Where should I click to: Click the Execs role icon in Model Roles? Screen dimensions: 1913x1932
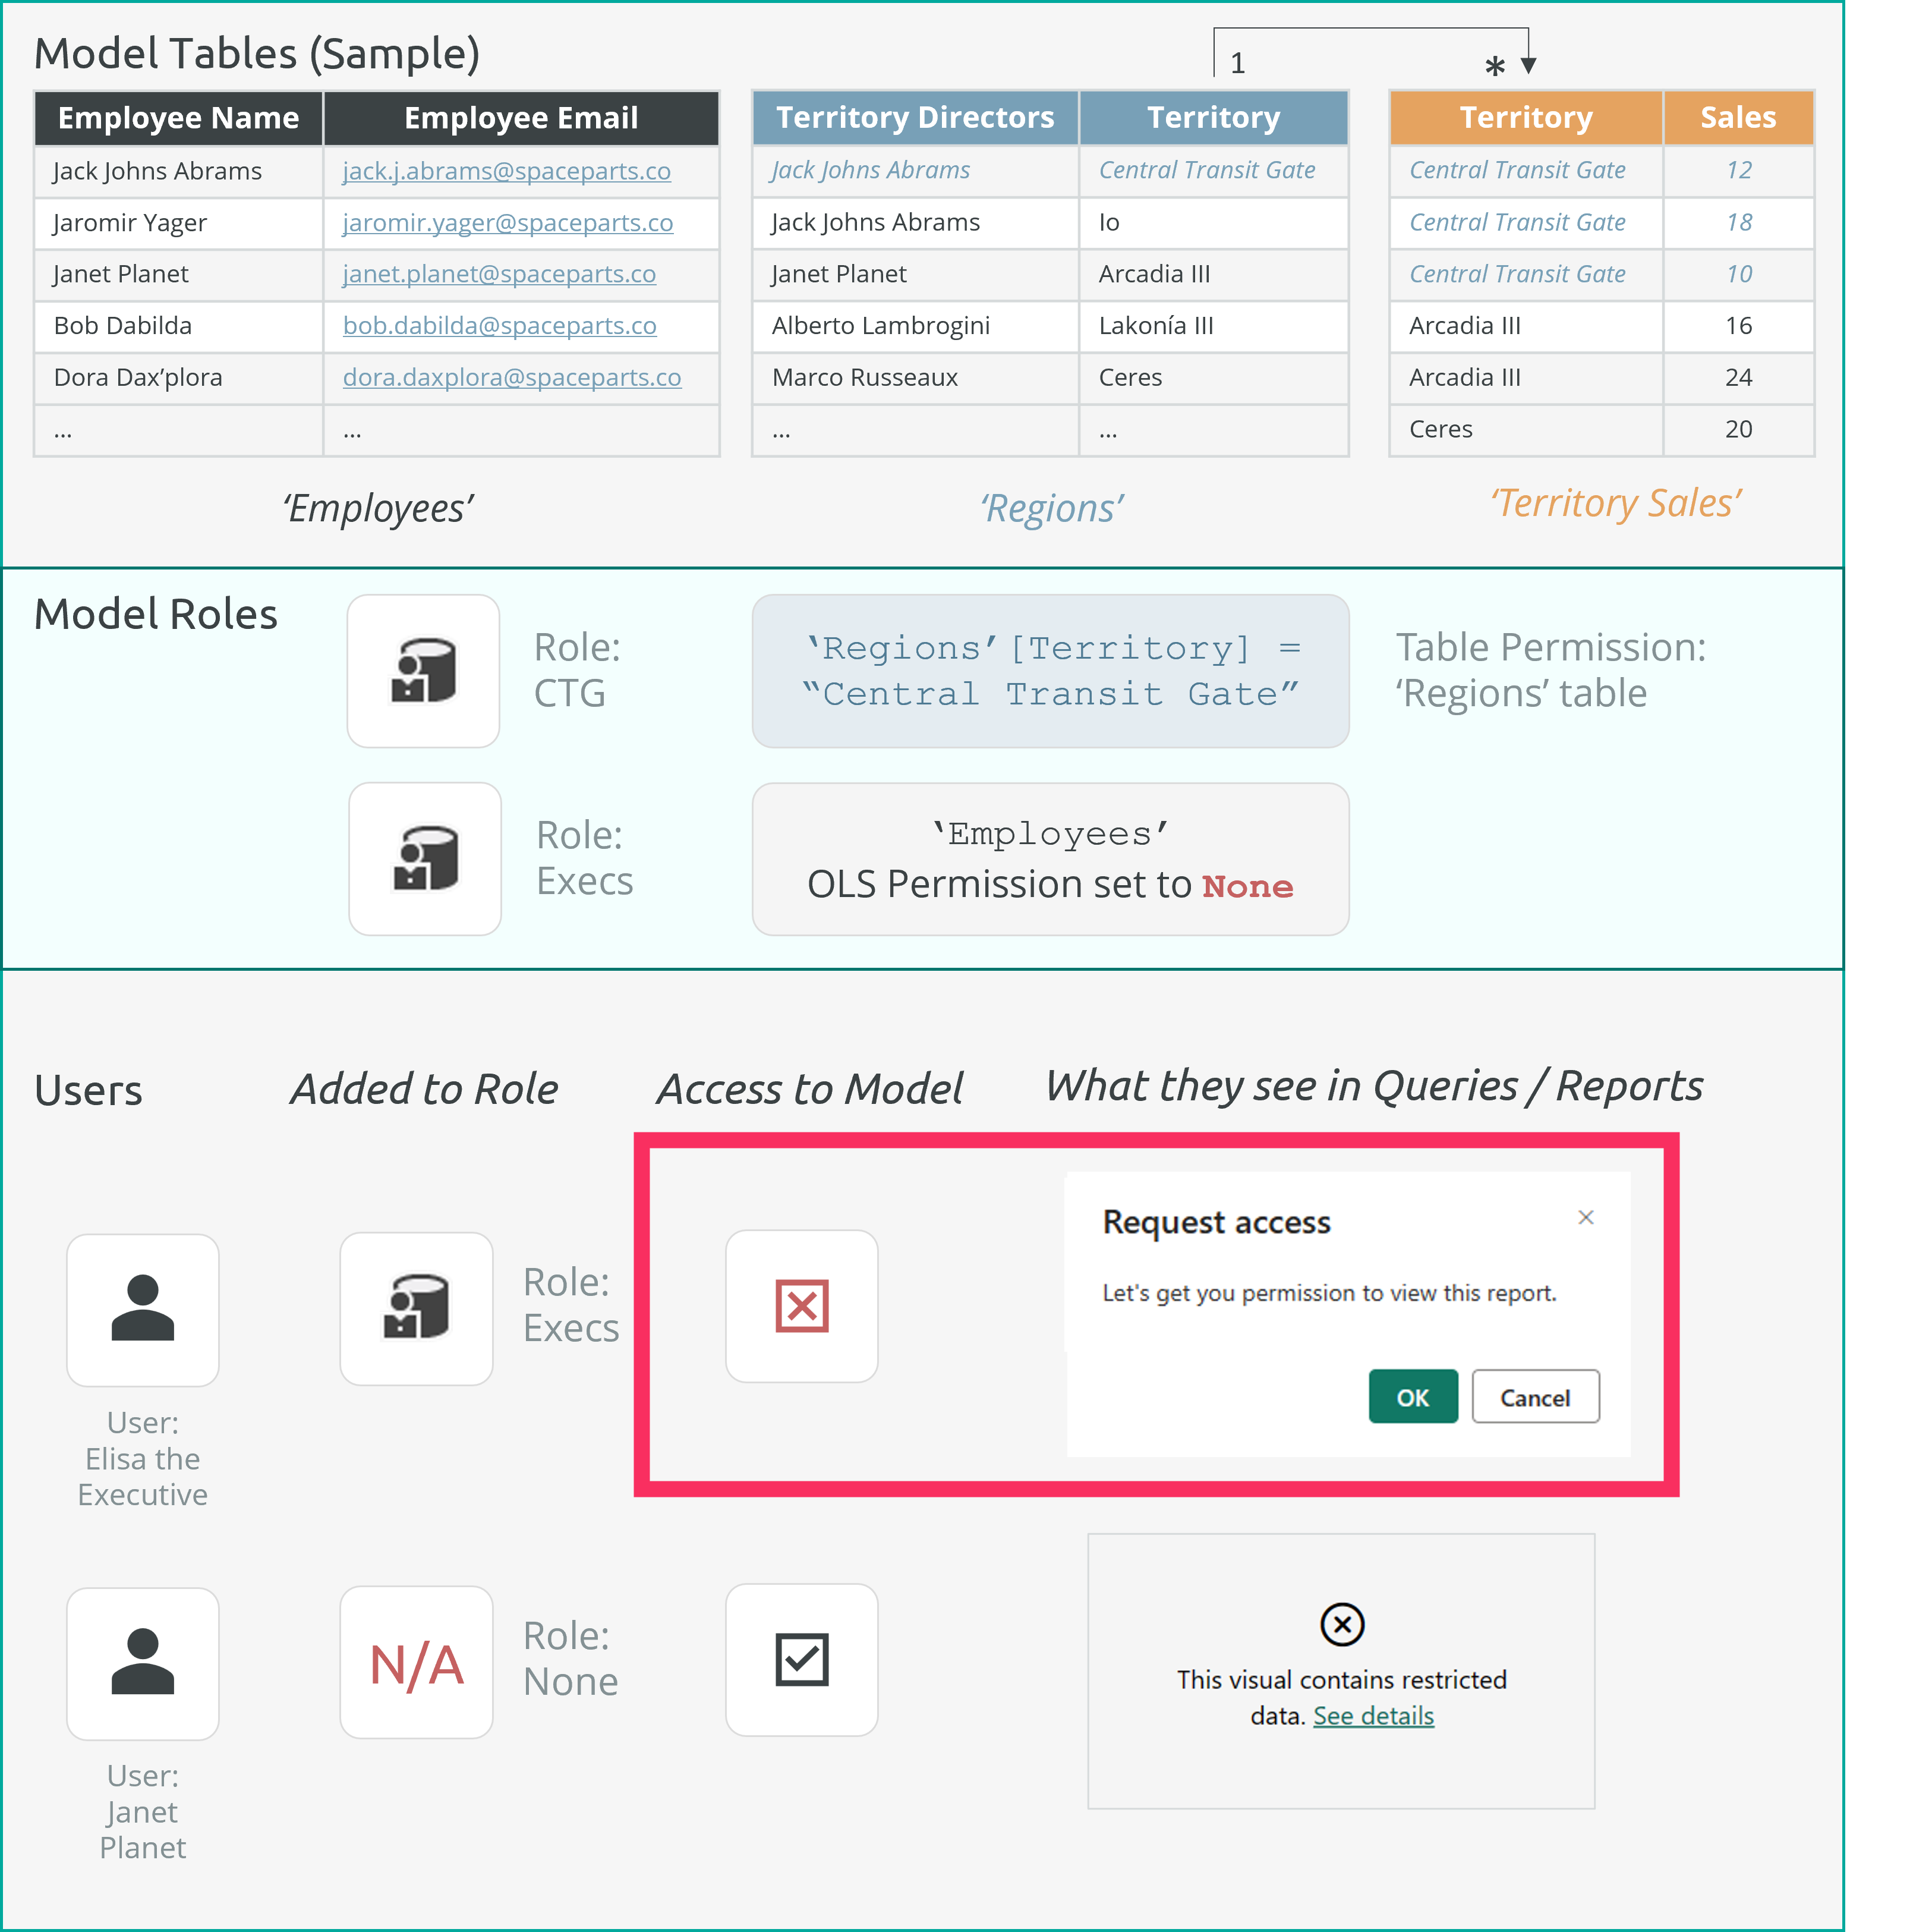coord(425,859)
